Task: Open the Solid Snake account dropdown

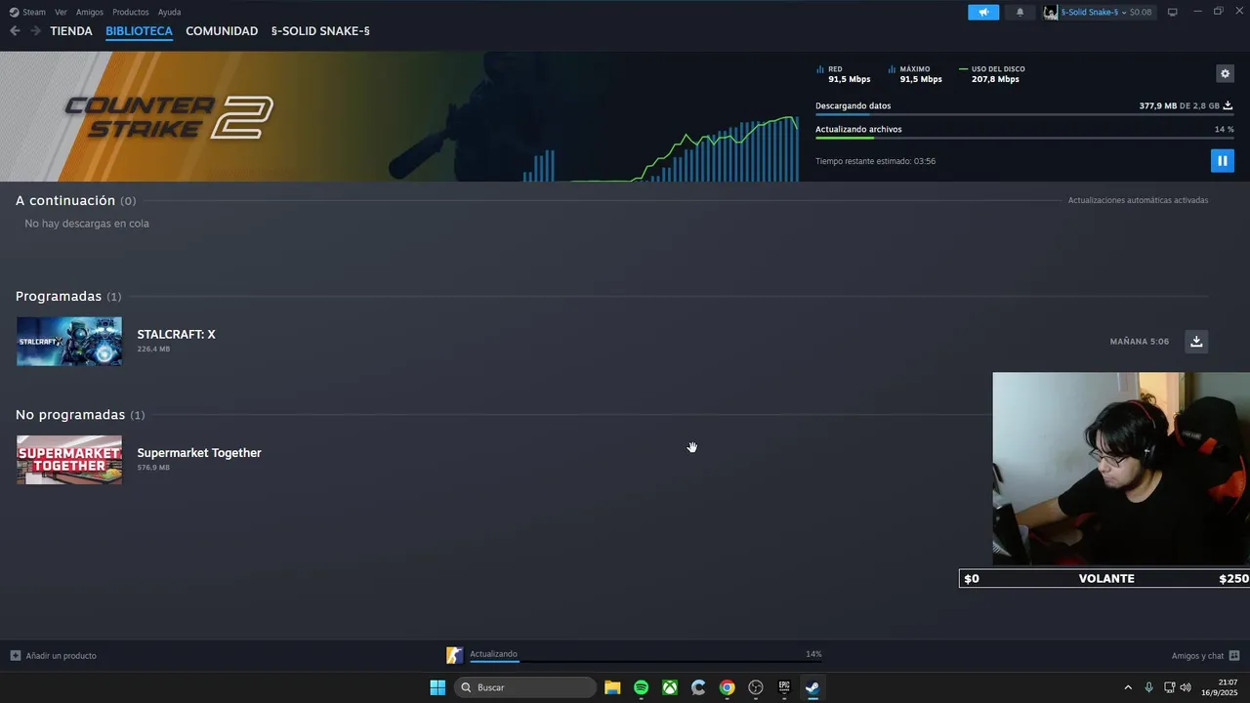Action: tap(1099, 12)
